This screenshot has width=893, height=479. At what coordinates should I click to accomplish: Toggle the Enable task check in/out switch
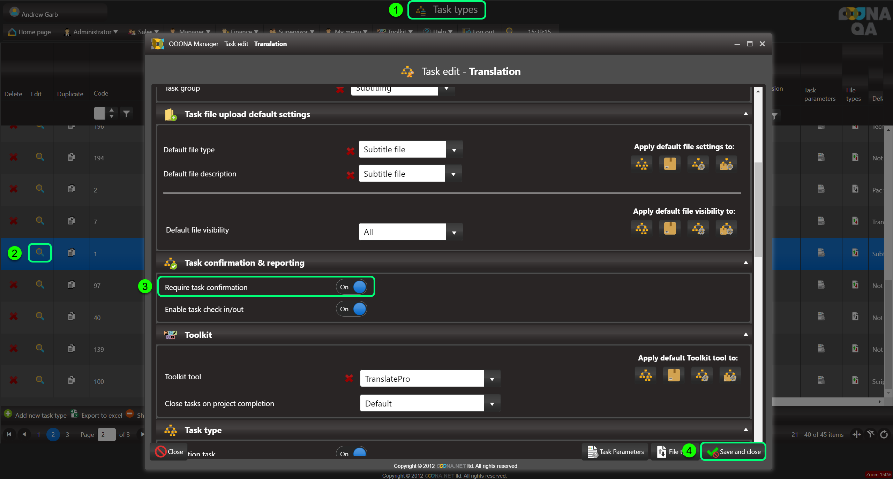(352, 309)
